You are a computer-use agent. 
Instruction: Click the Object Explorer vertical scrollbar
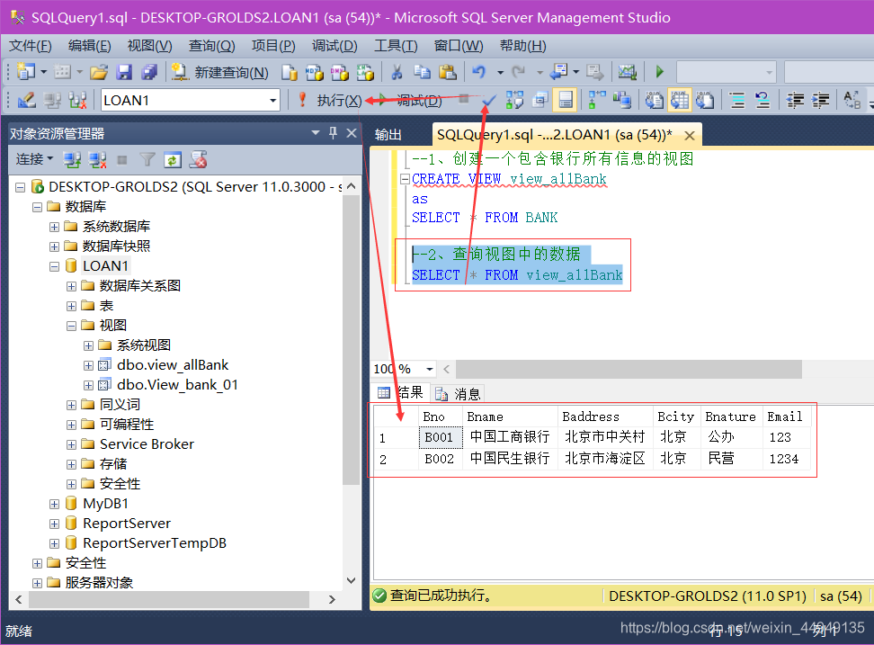coord(352,339)
